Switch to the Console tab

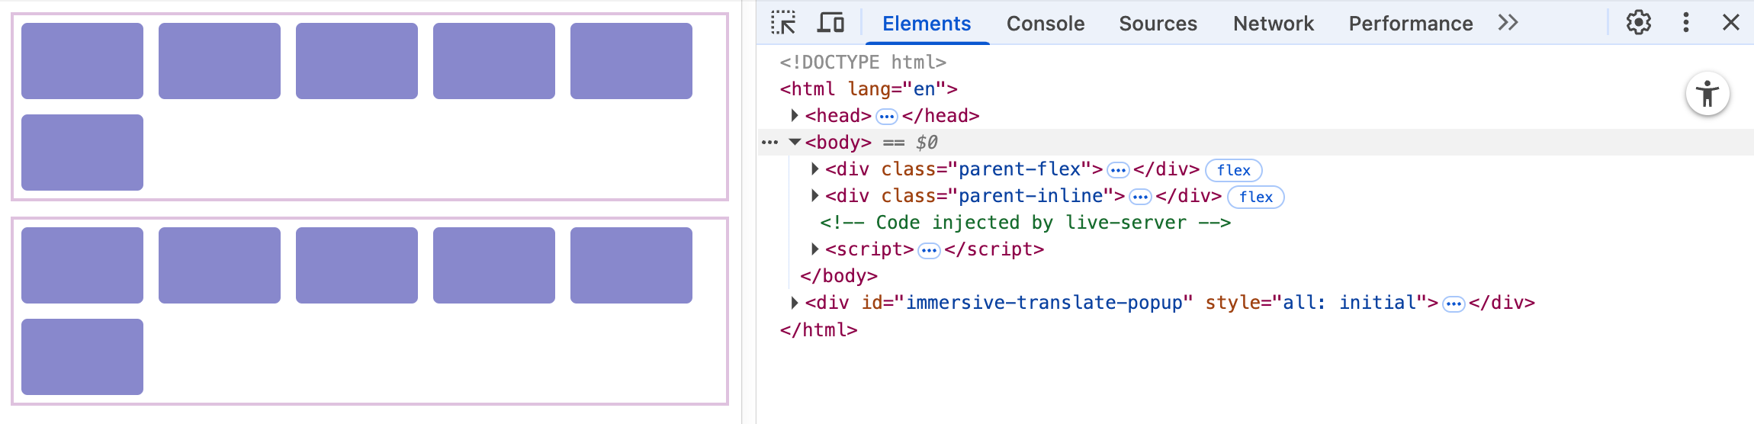(x=1046, y=24)
